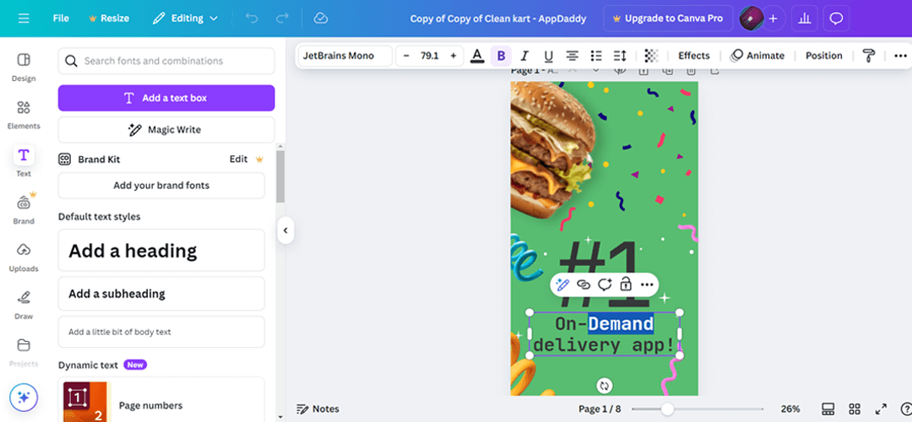Open Magic Write
912x422 pixels.
(166, 130)
